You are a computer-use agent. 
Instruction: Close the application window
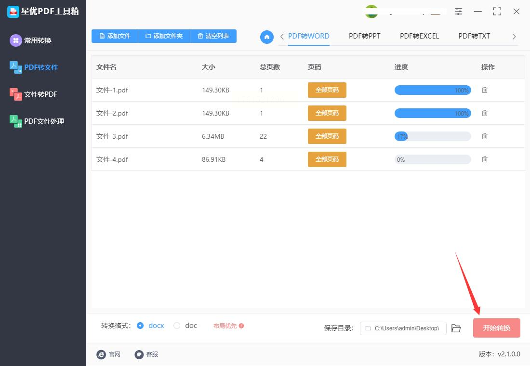(516, 12)
